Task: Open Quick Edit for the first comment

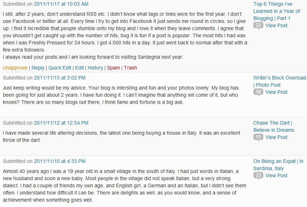Action: click(60, 68)
